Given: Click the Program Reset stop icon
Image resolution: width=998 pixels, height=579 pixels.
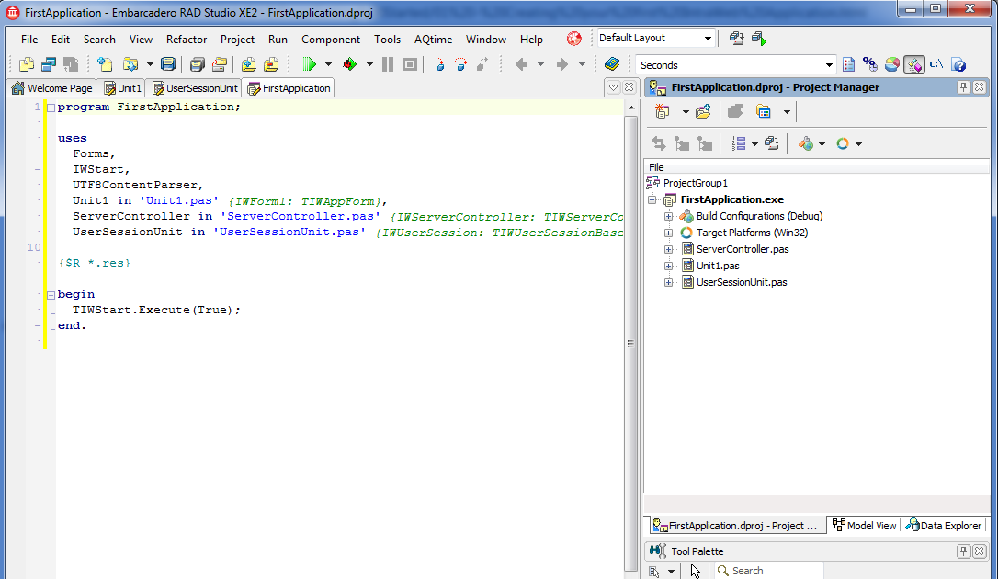Looking at the screenshot, I should pyautogui.click(x=410, y=64).
